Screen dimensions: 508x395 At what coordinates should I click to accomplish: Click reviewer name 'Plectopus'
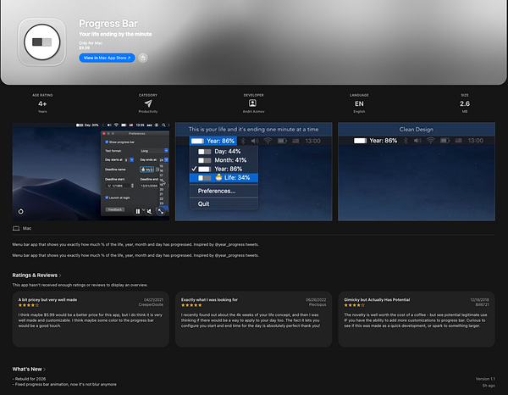[317, 305]
